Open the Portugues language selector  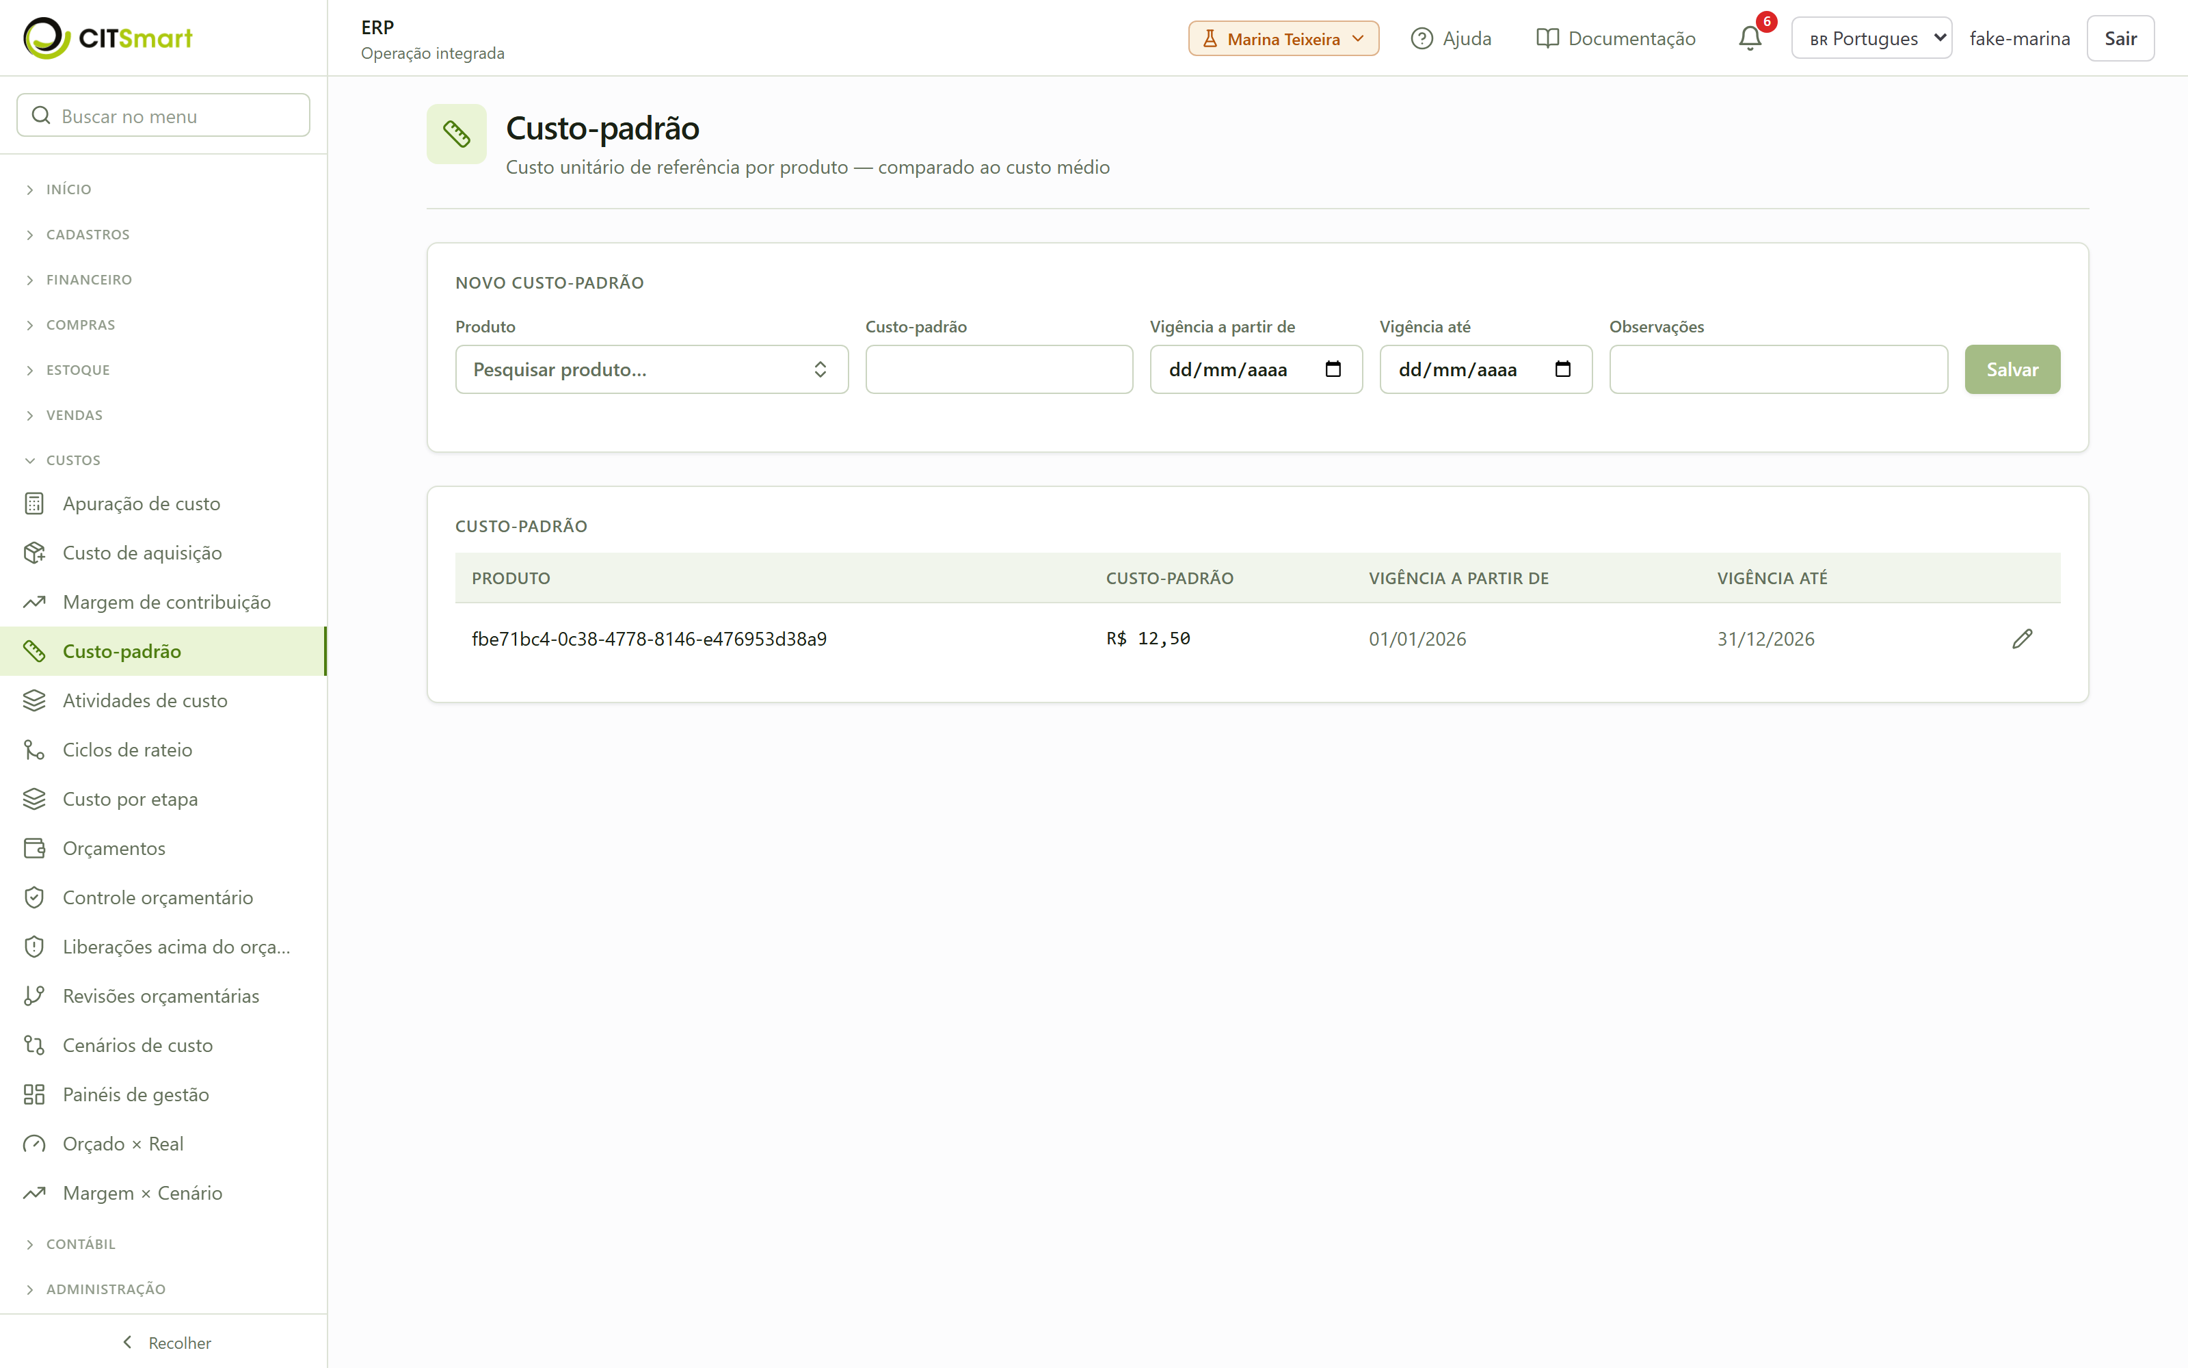click(x=1871, y=38)
